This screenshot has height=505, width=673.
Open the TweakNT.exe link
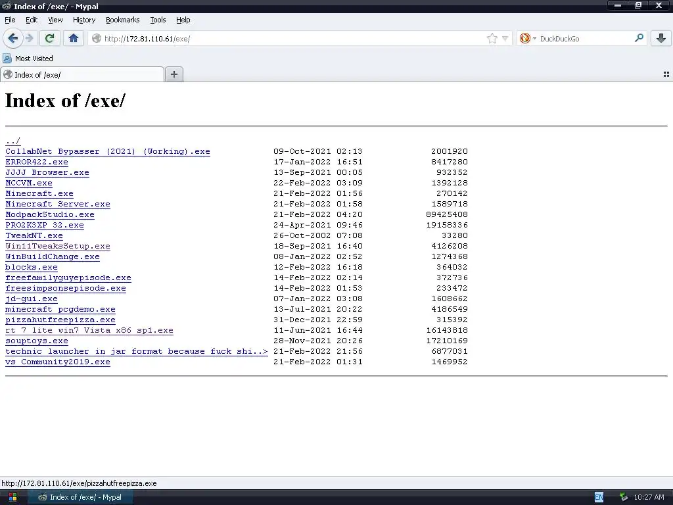pyautogui.click(x=34, y=236)
